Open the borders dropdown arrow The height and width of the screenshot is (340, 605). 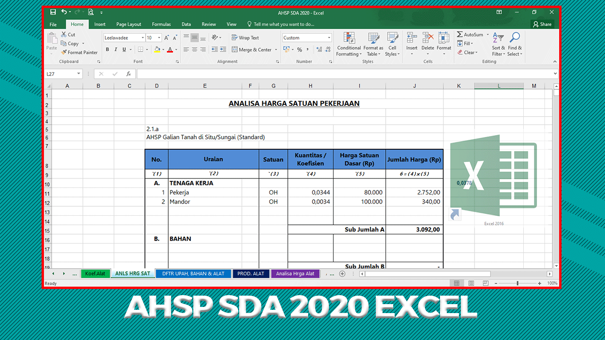tap(147, 50)
